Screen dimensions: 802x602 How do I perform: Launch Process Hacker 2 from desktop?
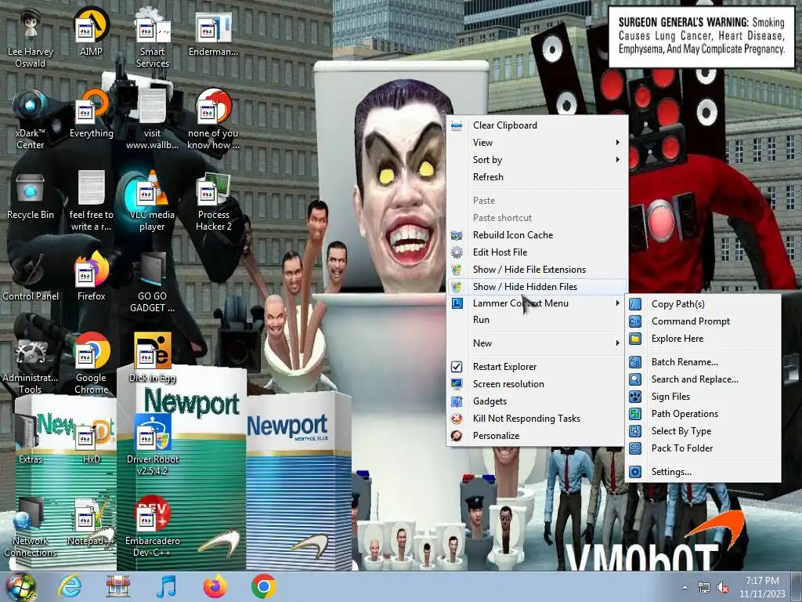[x=213, y=202]
